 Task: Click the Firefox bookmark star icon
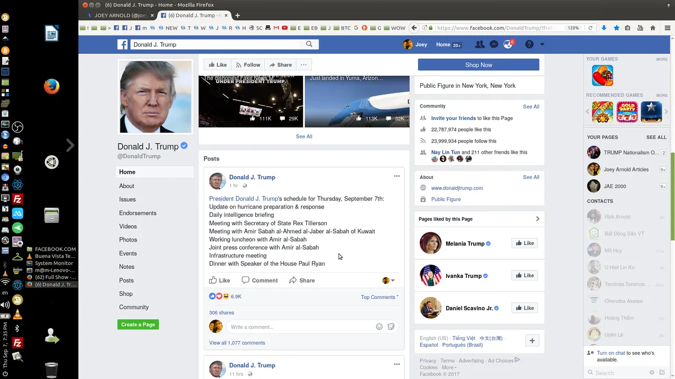tap(616, 28)
